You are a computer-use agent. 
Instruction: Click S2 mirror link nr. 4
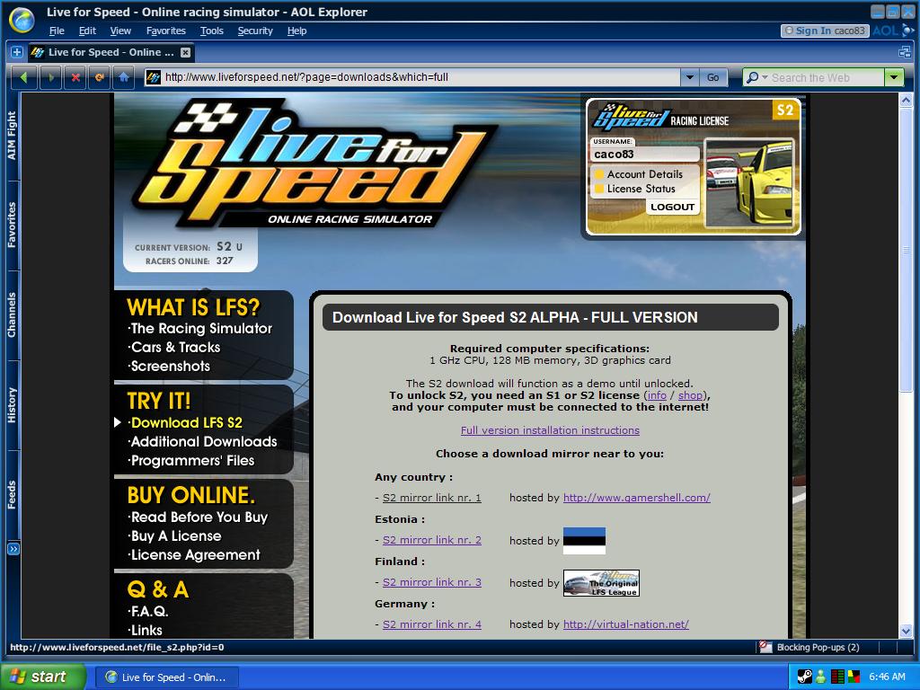(x=432, y=624)
